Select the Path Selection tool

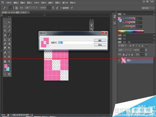(5, 57)
